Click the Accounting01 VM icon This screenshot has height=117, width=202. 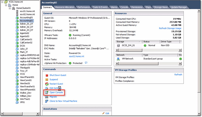pyautogui.click(x=17, y=18)
